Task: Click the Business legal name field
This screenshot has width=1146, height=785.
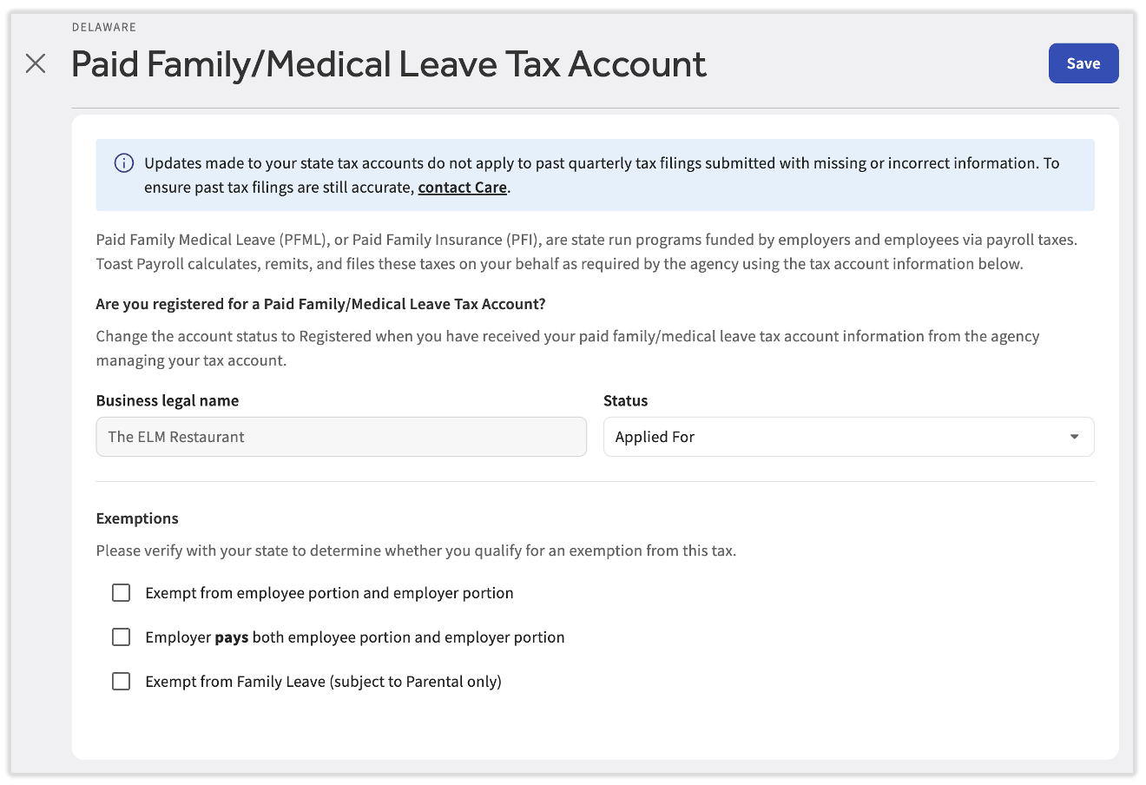Action: tap(341, 437)
